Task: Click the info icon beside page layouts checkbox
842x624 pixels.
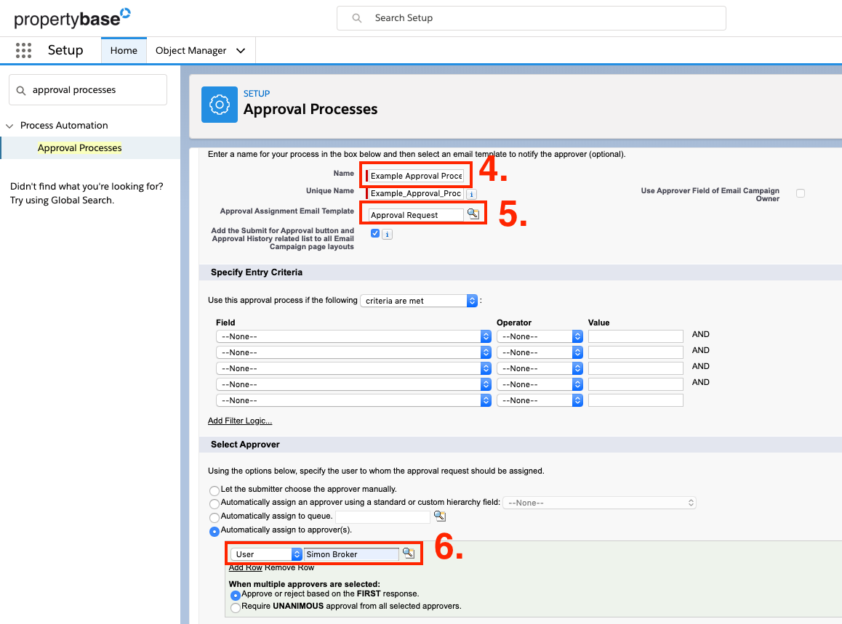Action: click(386, 233)
